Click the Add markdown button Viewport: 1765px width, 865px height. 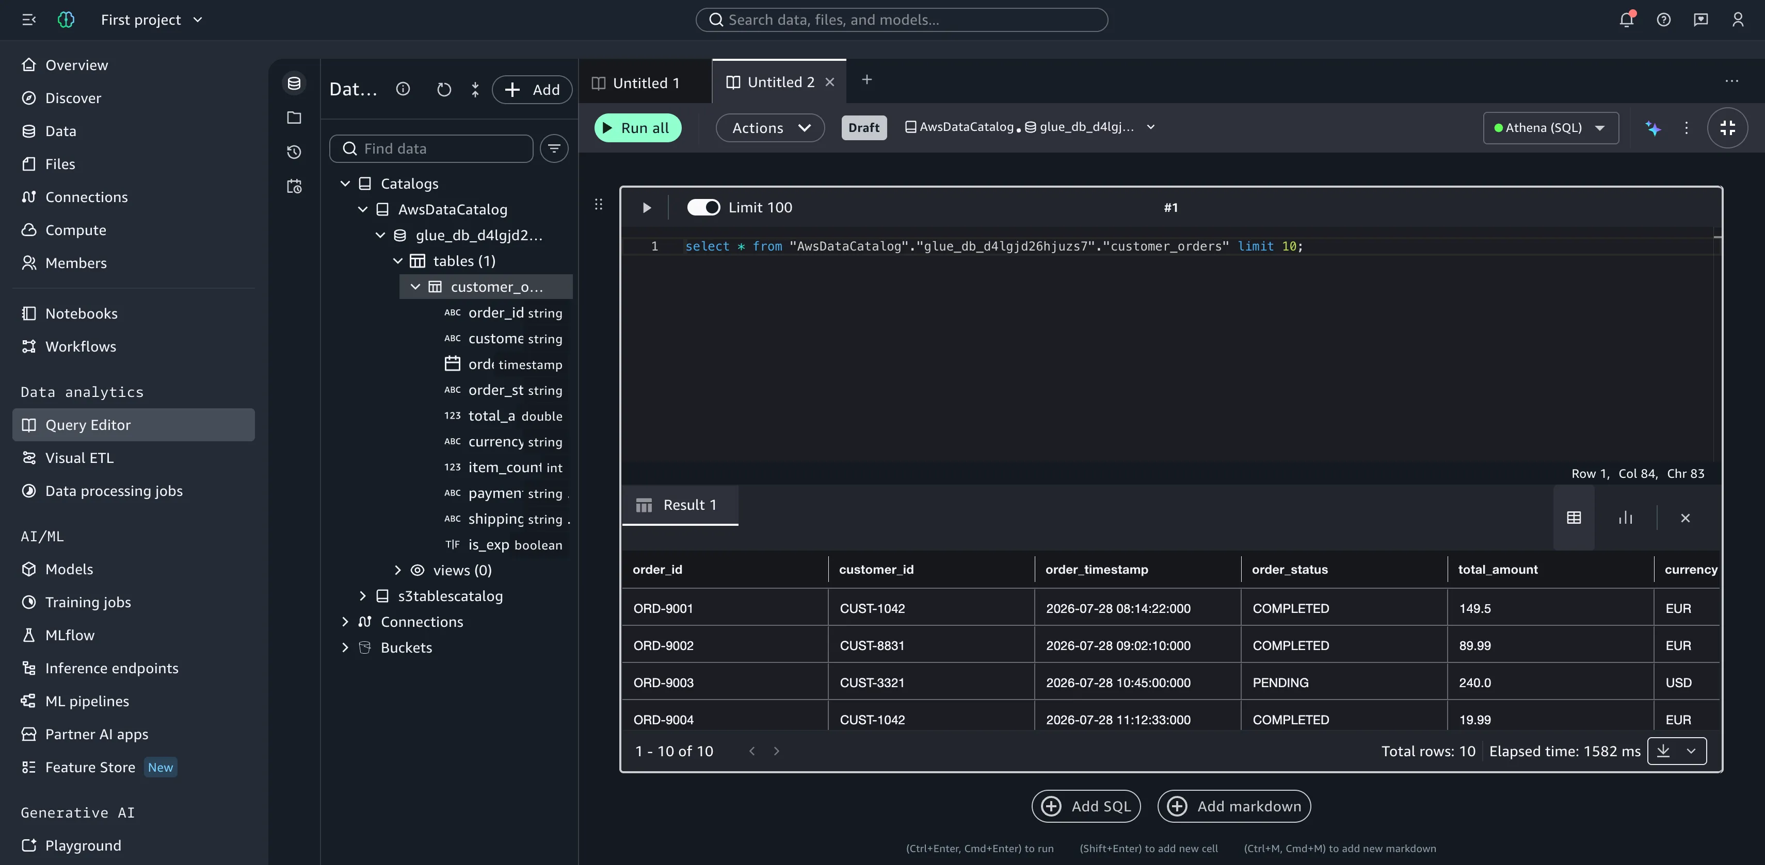pos(1234,806)
